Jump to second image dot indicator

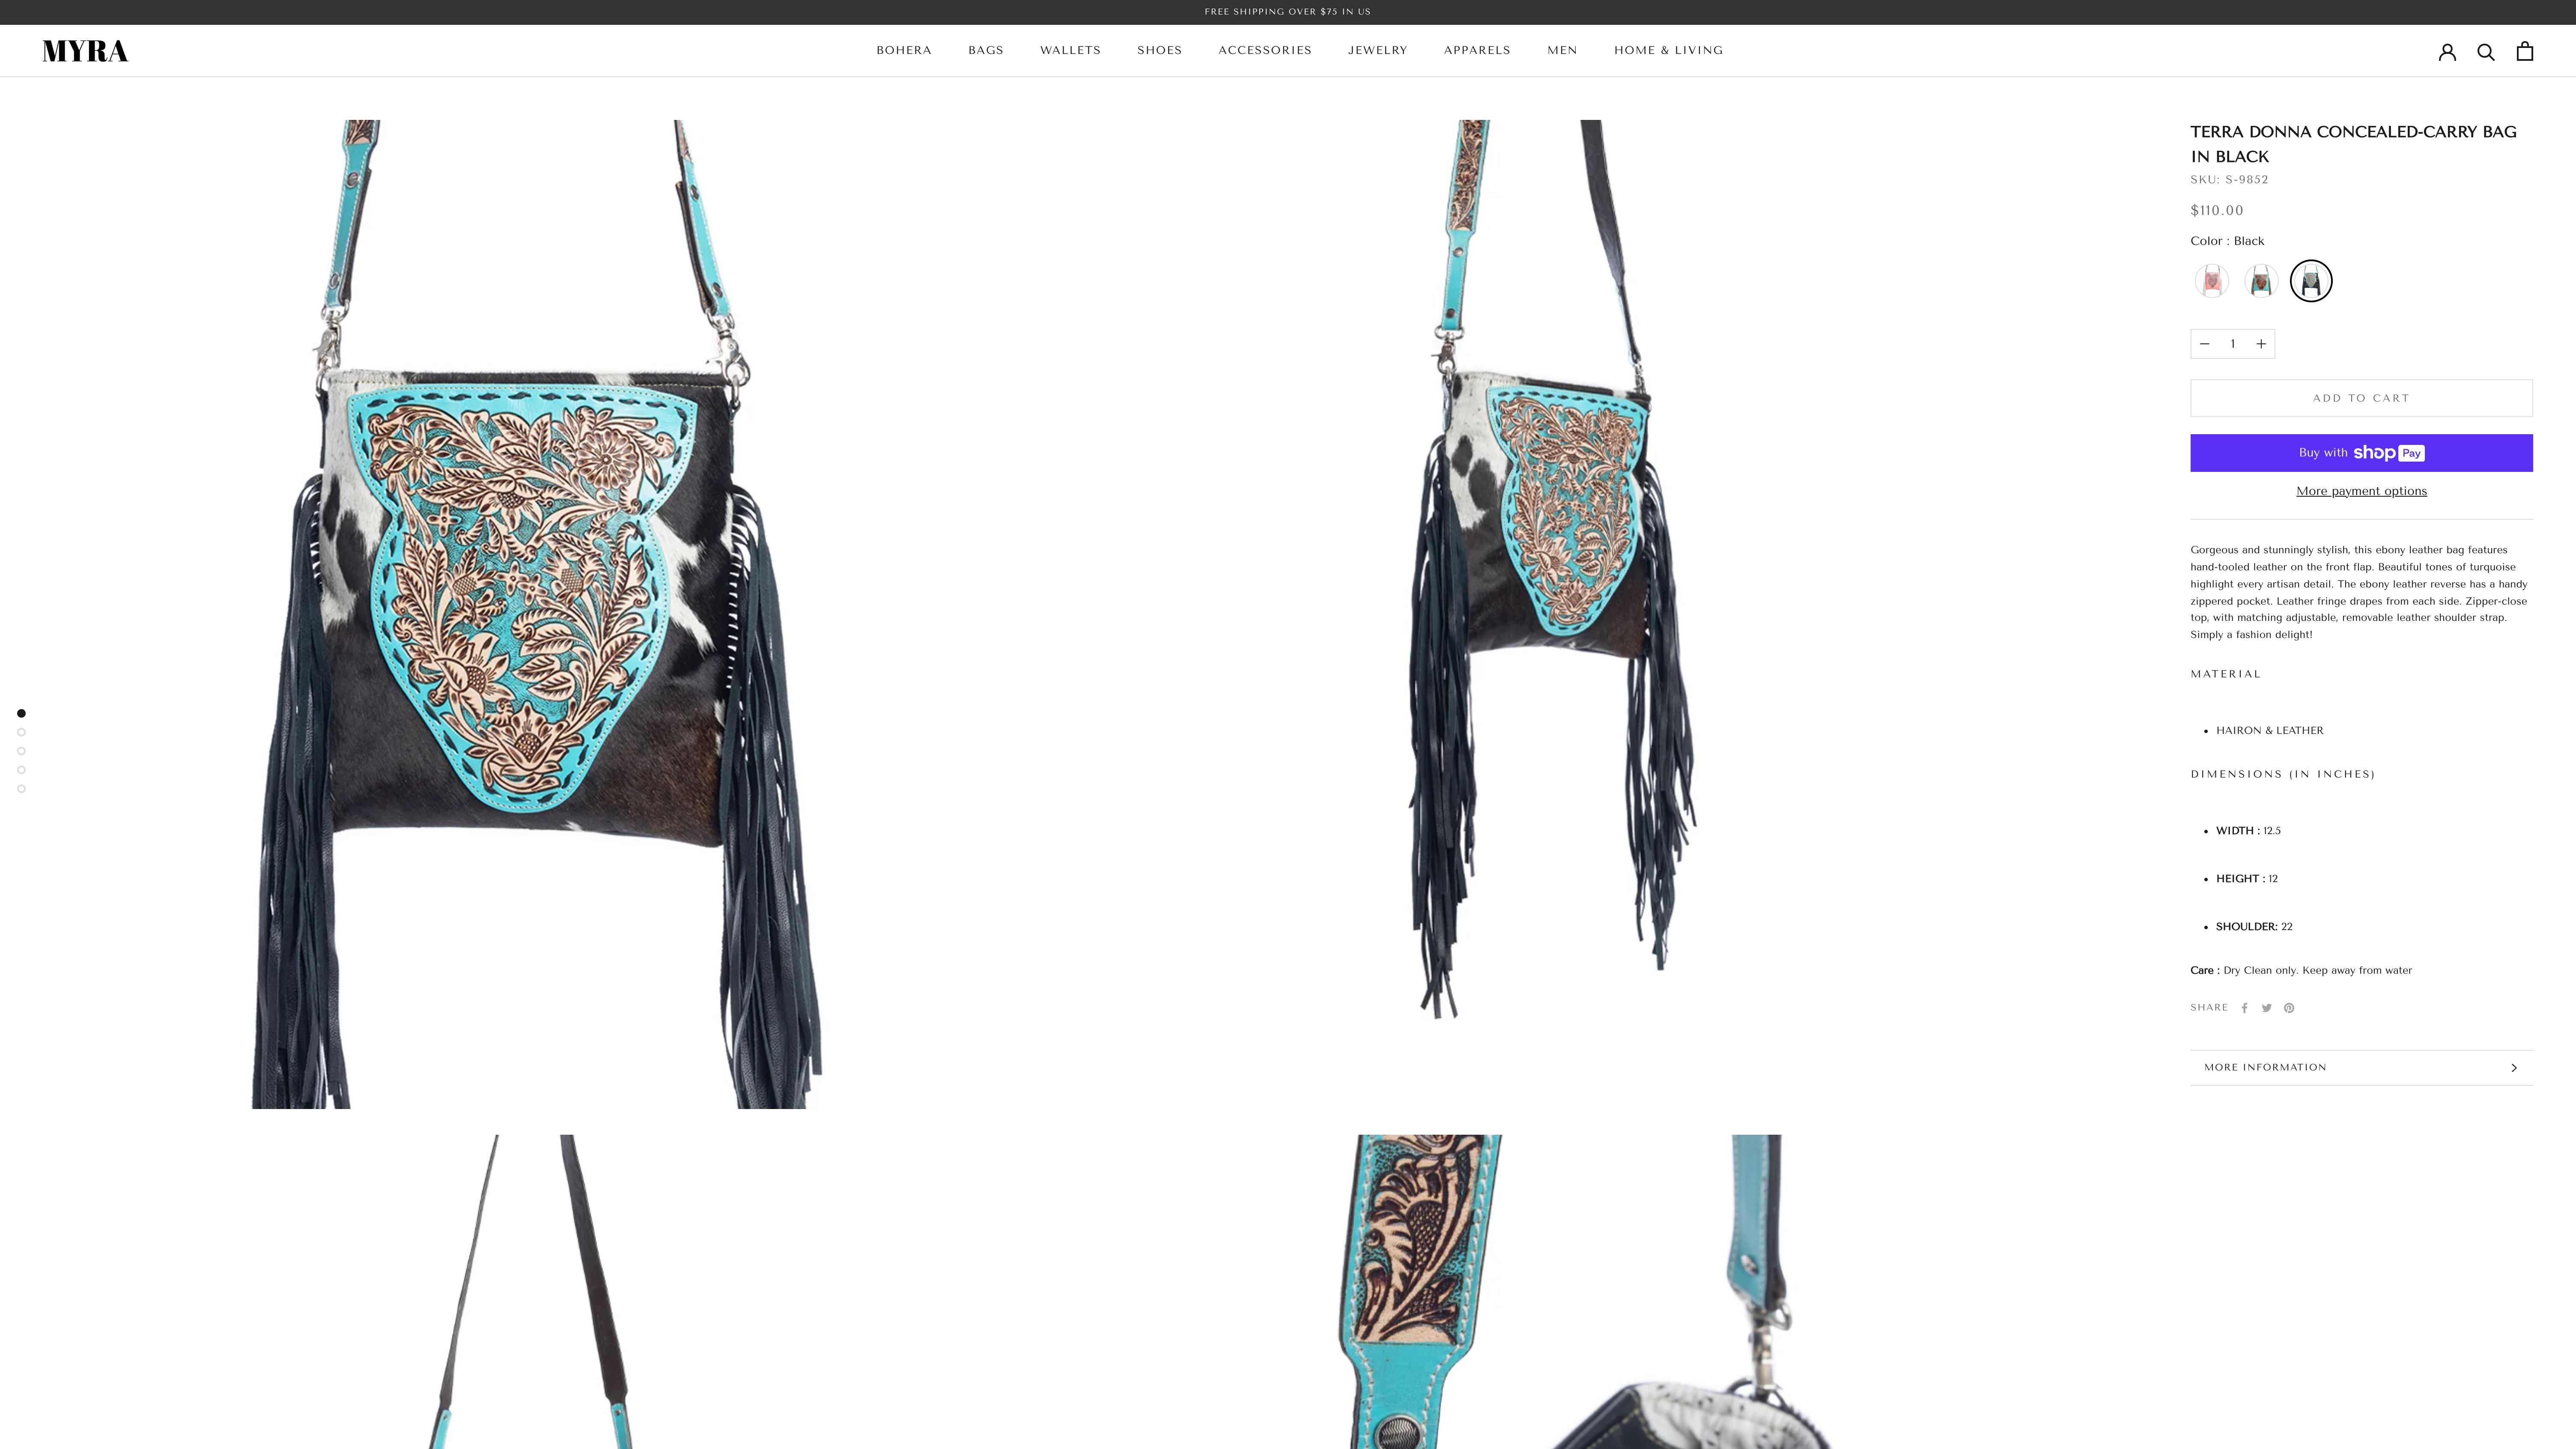pyautogui.click(x=21, y=732)
